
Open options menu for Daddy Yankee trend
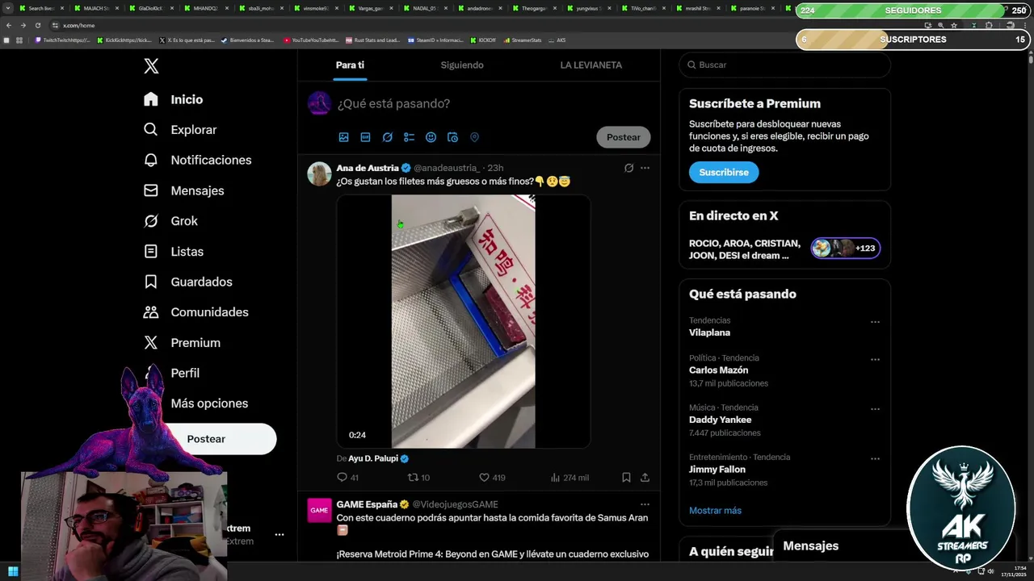click(x=875, y=409)
